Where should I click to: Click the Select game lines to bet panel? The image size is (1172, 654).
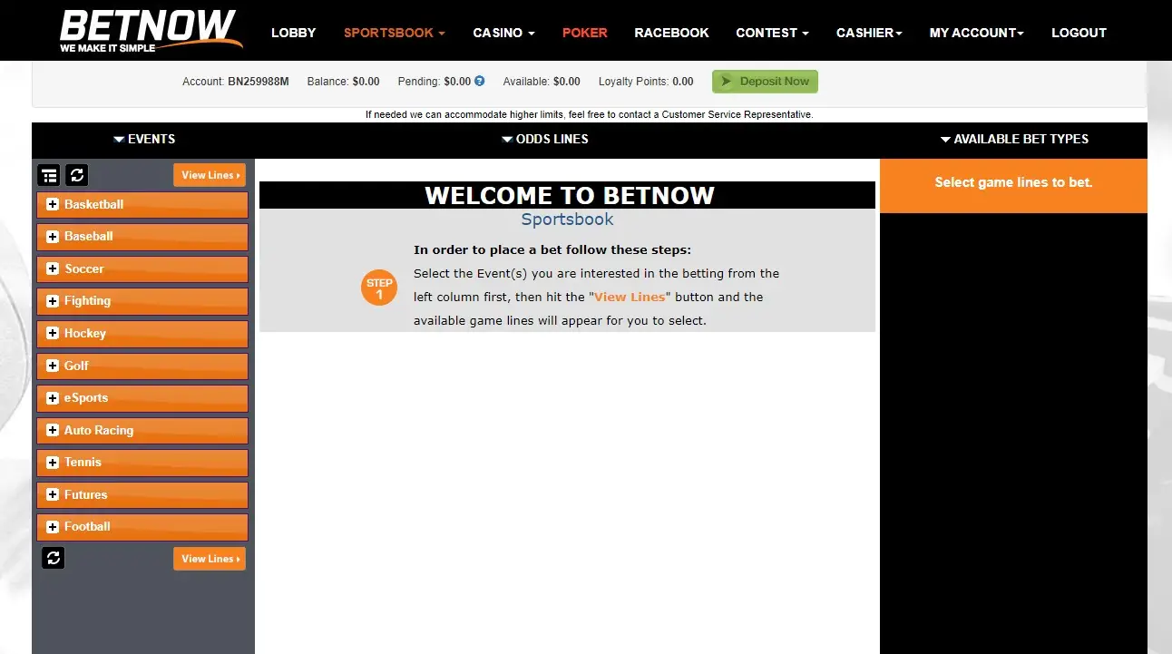(1013, 186)
